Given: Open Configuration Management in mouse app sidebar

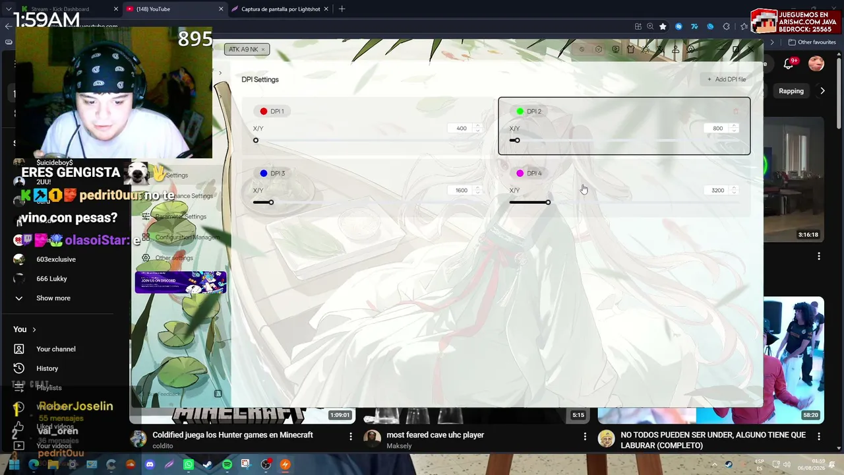Looking at the screenshot, I should [x=181, y=237].
